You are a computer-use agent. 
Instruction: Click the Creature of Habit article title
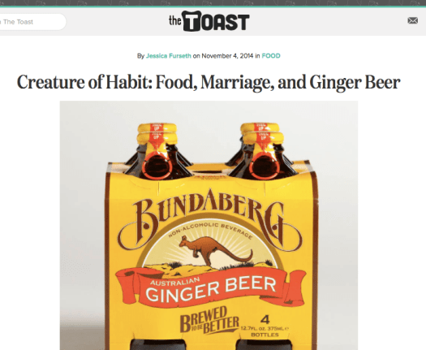click(209, 82)
